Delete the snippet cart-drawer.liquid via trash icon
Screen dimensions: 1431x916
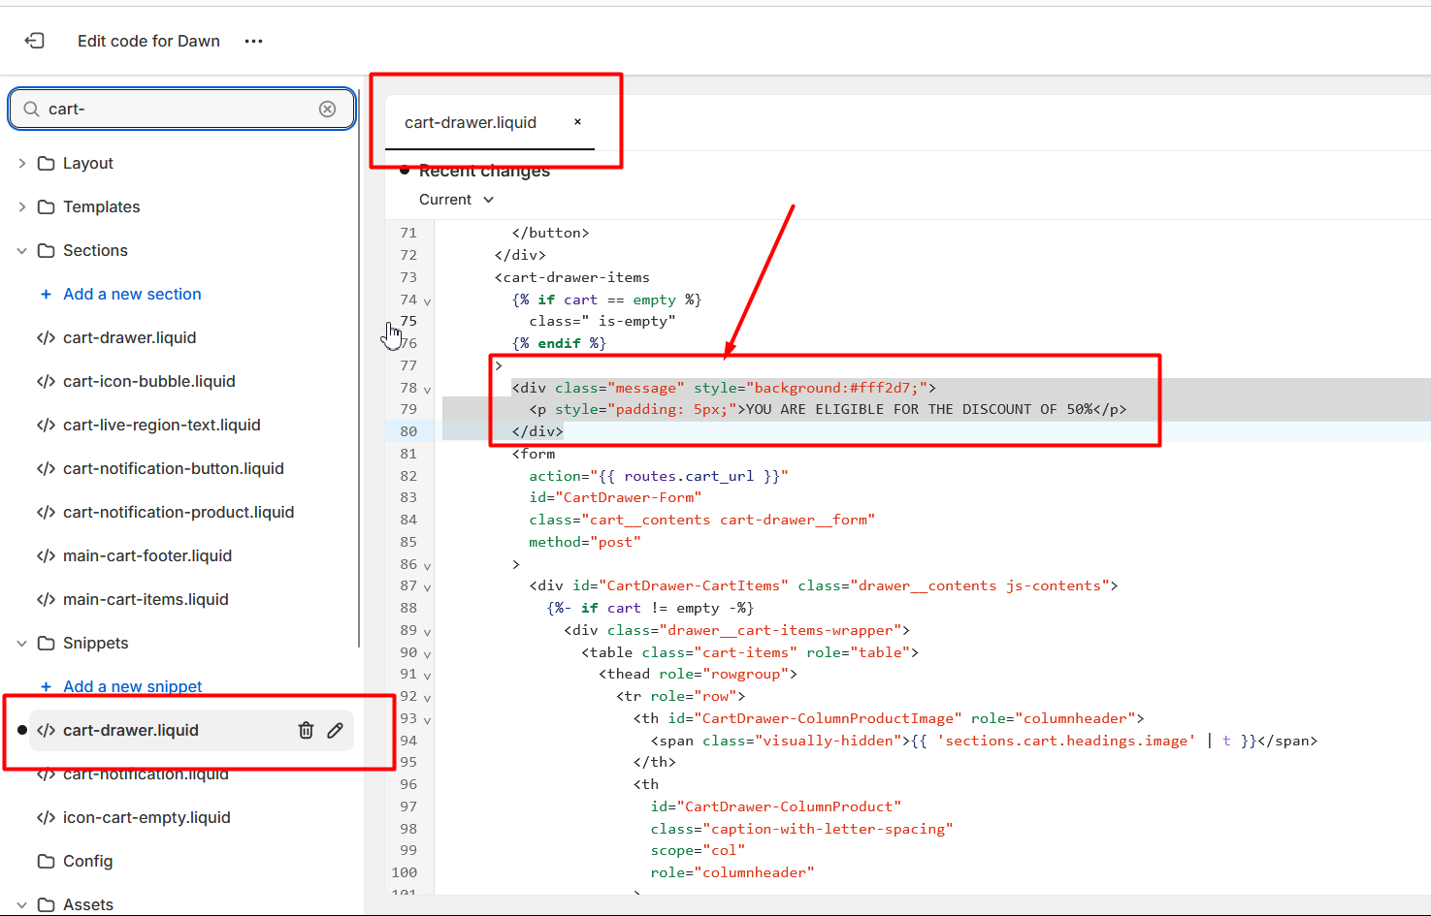[306, 730]
